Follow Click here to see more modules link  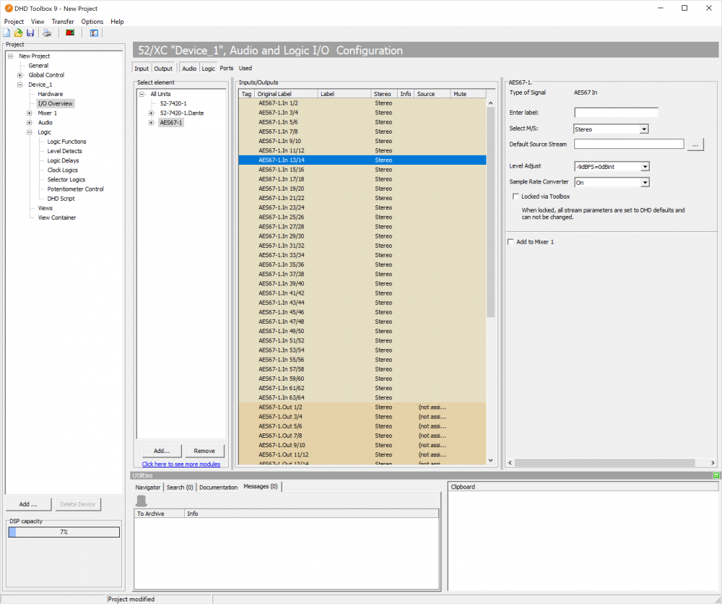[x=181, y=465]
